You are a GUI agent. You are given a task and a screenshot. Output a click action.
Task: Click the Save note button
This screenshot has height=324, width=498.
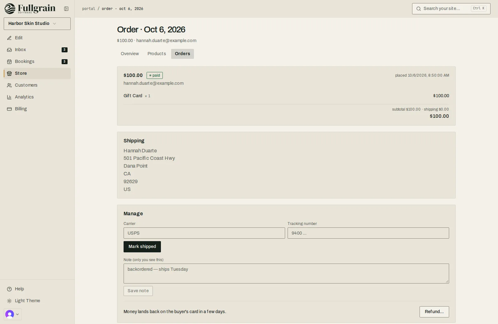click(x=138, y=291)
